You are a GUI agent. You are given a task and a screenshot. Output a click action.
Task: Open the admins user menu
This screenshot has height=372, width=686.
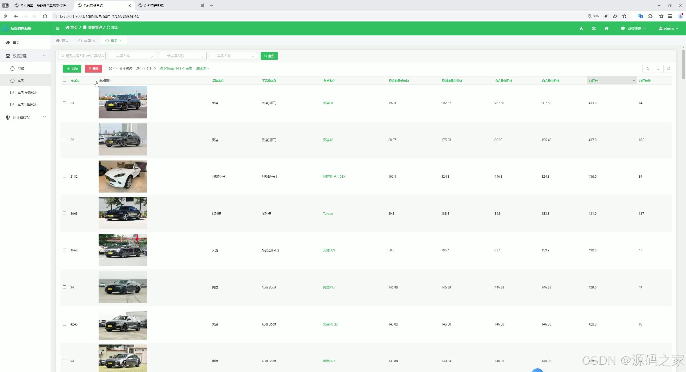pyautogui.click(x=668, y=28)
